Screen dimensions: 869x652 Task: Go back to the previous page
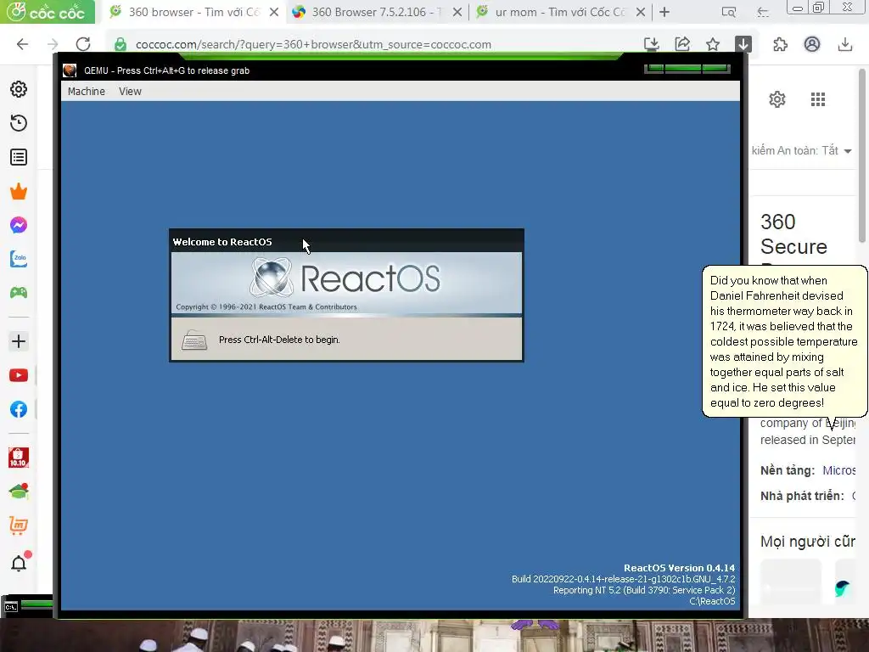tap(22, 44)
